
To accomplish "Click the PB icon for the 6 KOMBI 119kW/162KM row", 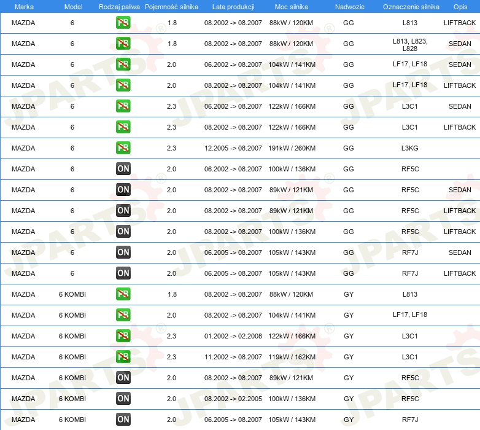I will pyautogui.click(x=123, y=357).
